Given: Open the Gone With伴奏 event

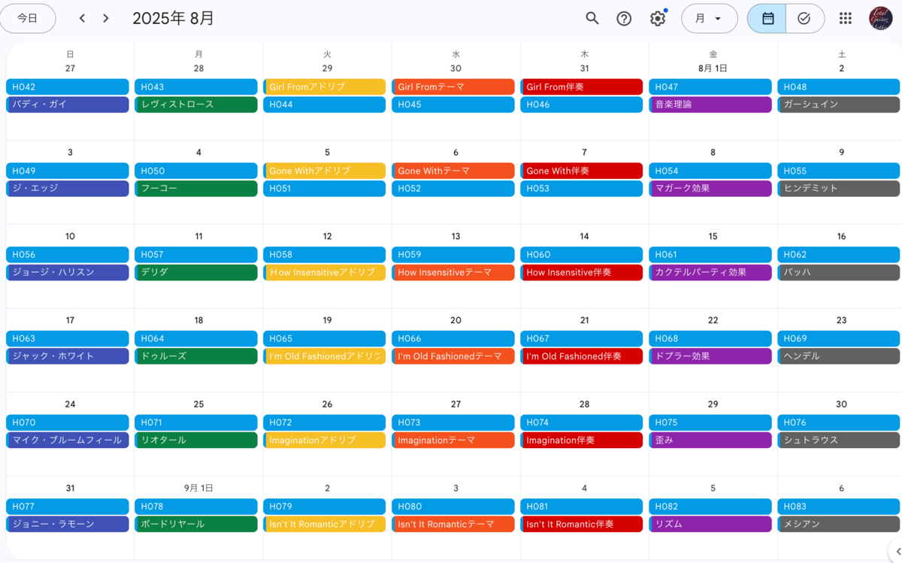Looking at the screenshot, I should (582, 171).
